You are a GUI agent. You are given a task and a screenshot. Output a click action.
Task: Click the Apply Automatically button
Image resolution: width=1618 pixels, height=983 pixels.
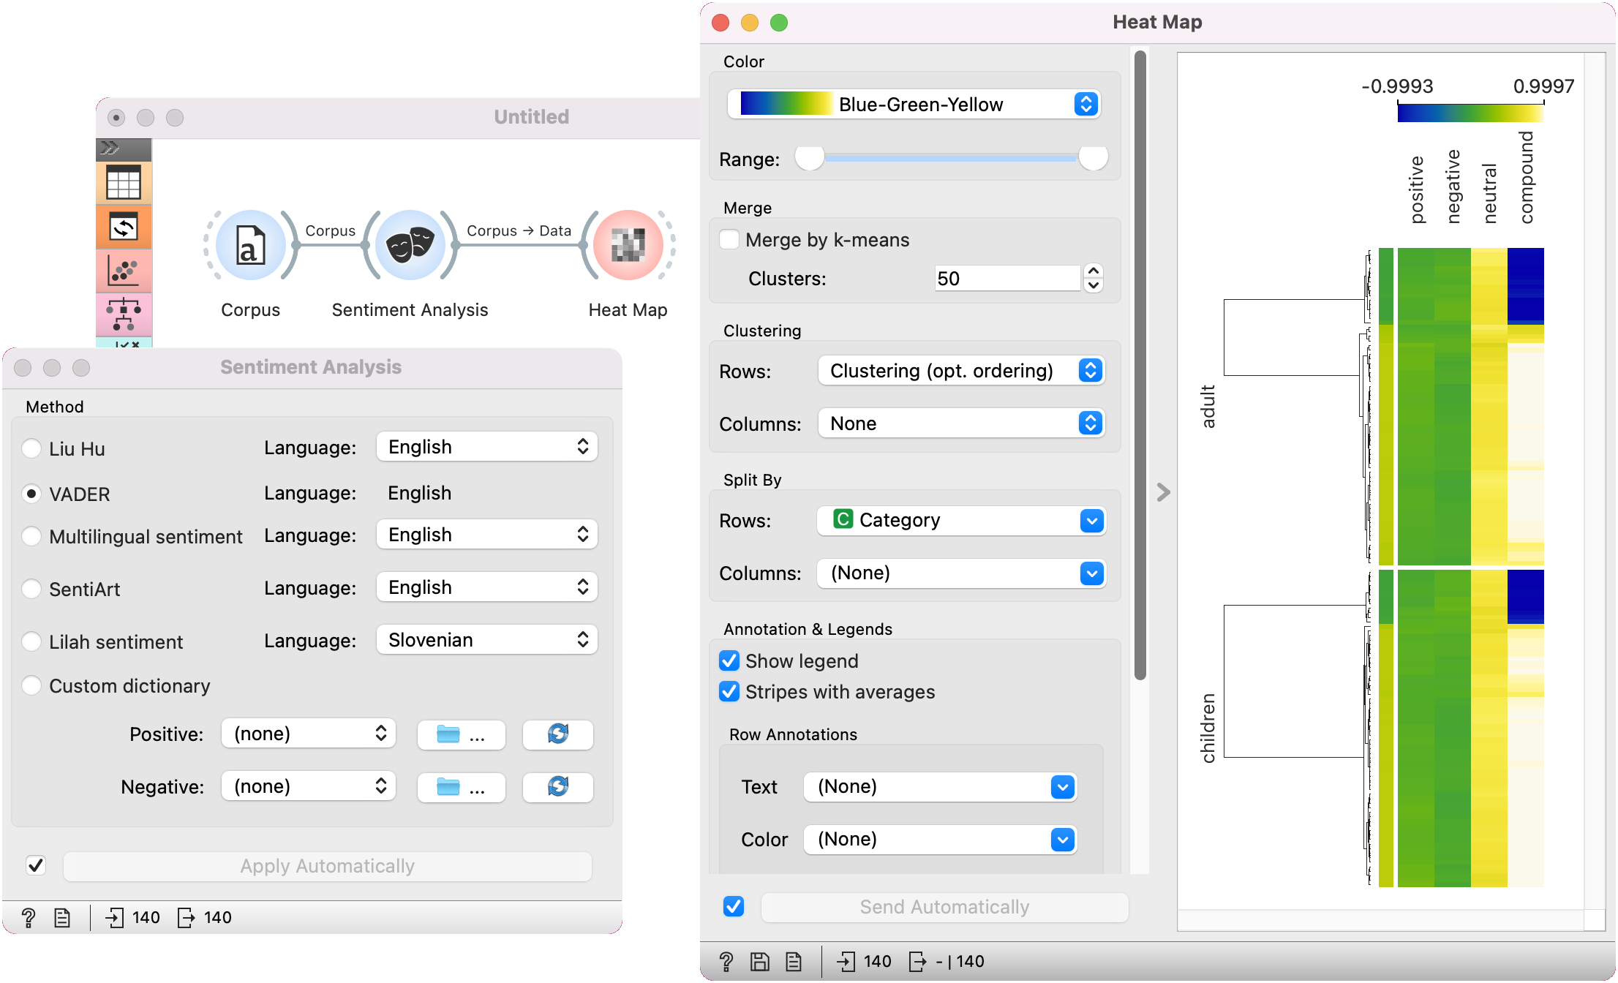coord(327,866)
